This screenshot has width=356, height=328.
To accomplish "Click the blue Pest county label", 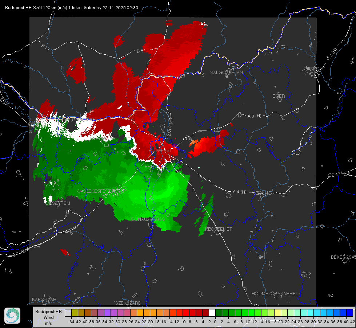I will pyautogui.click(x=250, y=219).
